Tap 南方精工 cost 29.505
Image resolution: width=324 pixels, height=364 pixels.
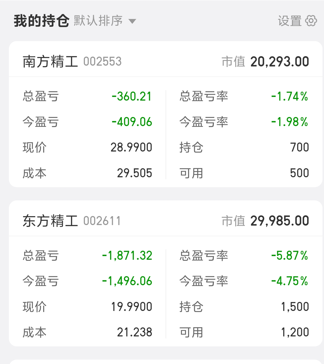[x=135, y=173]
